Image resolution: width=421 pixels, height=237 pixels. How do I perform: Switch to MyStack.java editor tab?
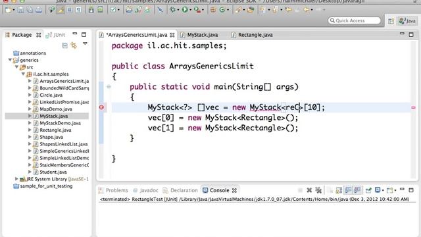tap(199, 35)
